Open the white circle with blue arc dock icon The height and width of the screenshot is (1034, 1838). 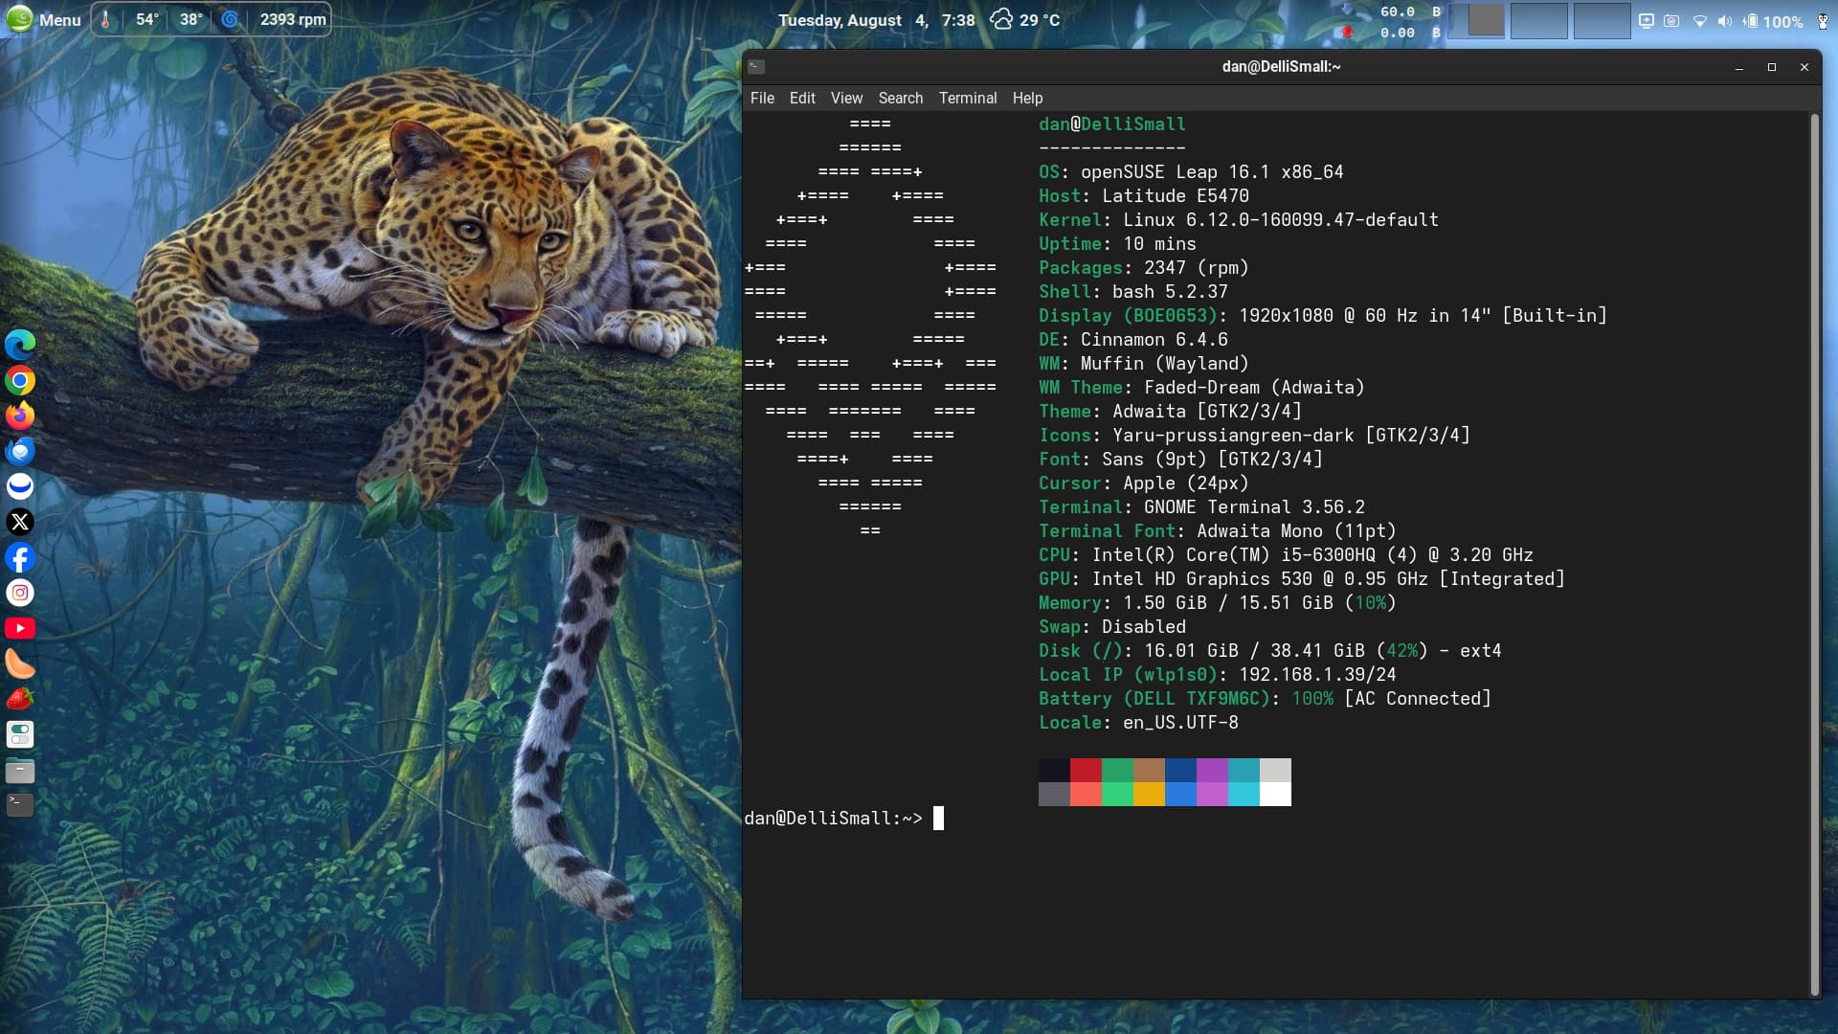(x=20, y=486)
